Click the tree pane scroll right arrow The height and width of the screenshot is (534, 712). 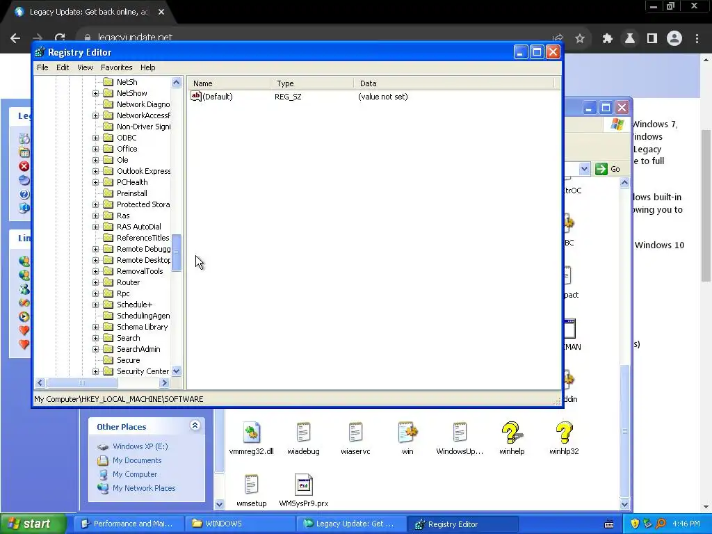(164, 383)
